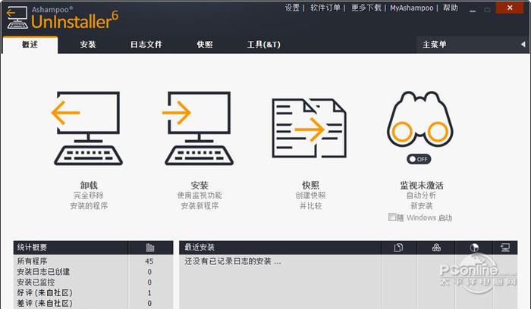Switch to the 快照 tab
This screenshot has width=531, height=309.
pyautogui.click(x=205, y=44)
